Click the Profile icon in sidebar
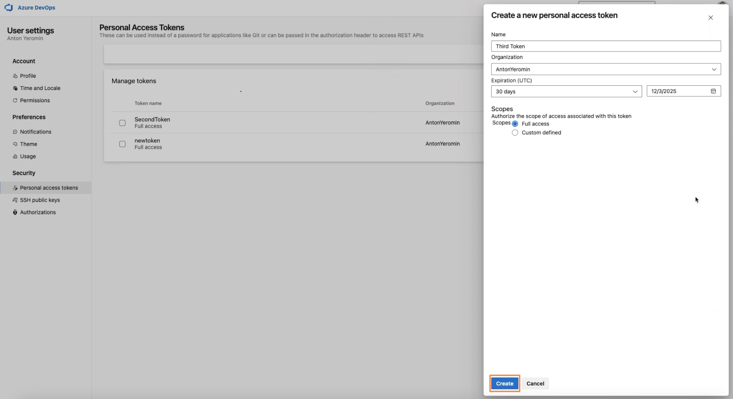The image size is (733, 399). [x=15, y=76]
